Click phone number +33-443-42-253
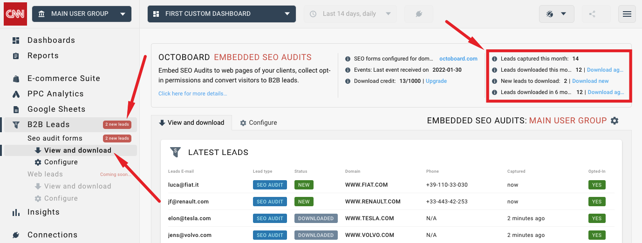 tap(447, 202)
